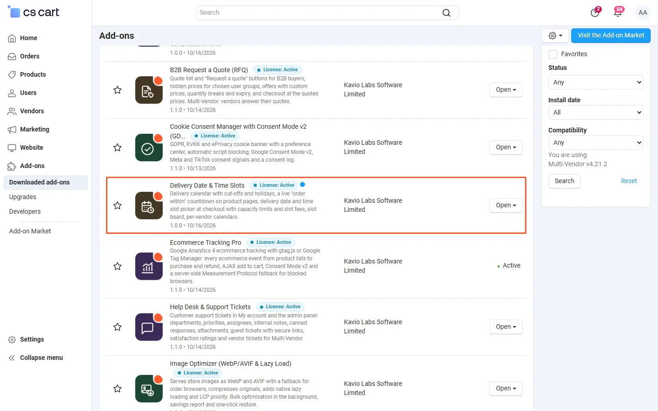
Task: Open the Add-on Market sidebar link
Action: coord(30,231)
